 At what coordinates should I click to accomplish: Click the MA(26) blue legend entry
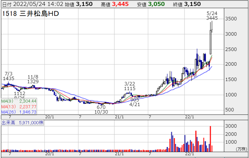19,112
